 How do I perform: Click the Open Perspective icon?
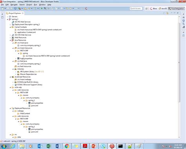click(146, 9)
